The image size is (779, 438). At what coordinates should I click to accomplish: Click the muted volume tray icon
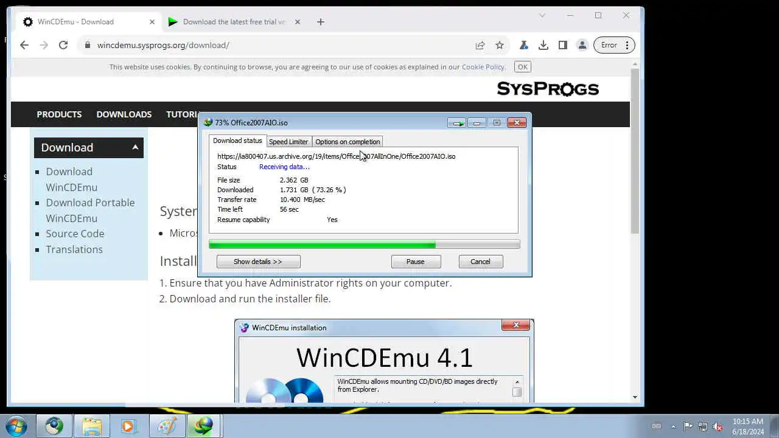(x=718, y=426)
